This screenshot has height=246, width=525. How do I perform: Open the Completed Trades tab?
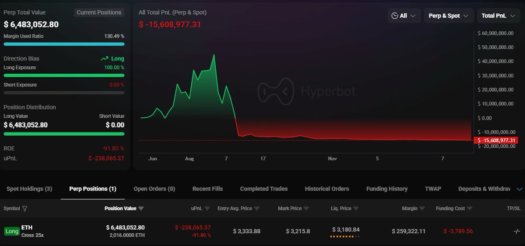click(x=264, y=189)
